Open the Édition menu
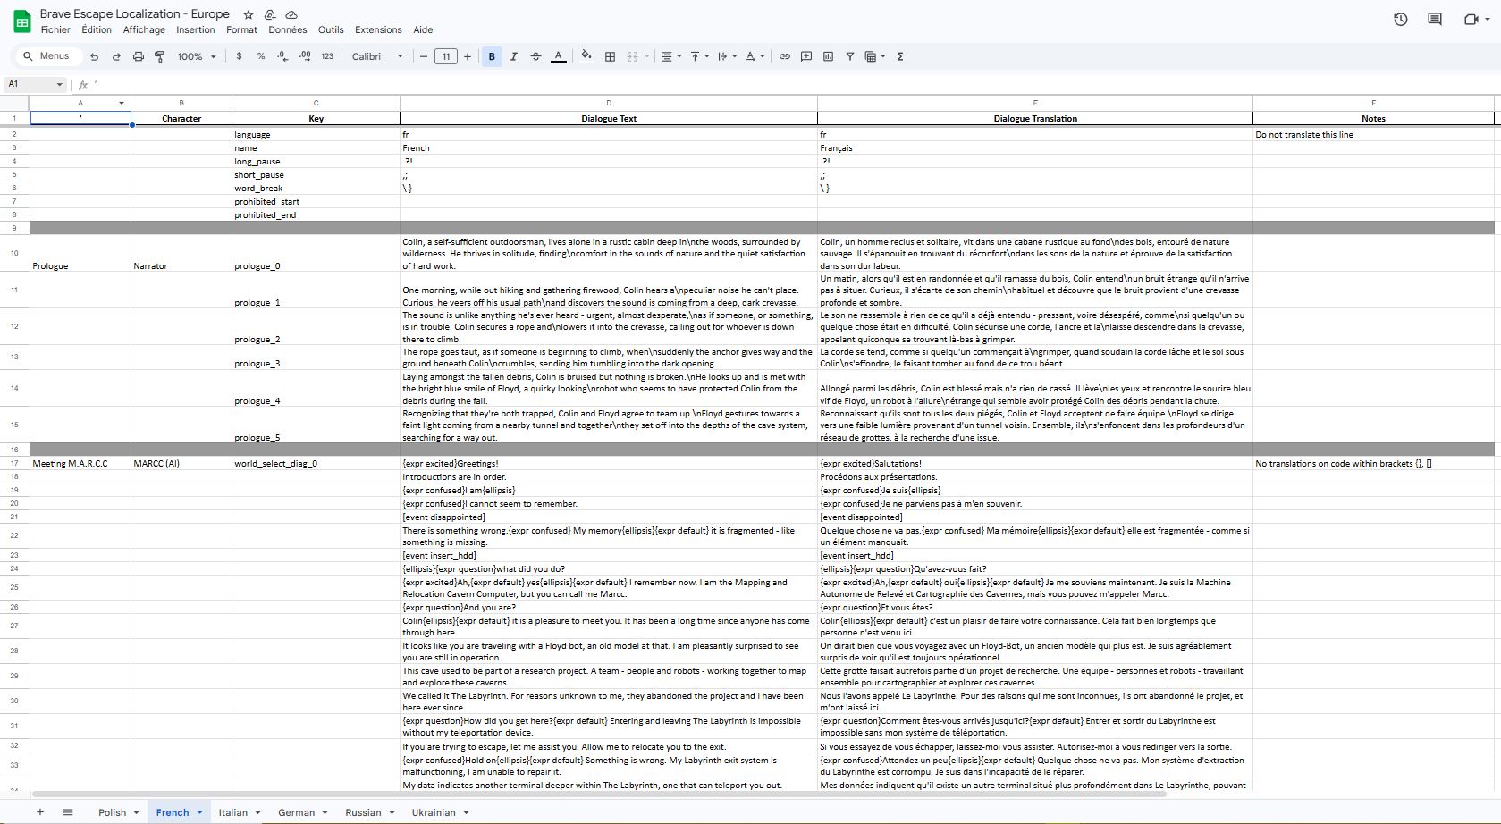 tap(97, 29)
